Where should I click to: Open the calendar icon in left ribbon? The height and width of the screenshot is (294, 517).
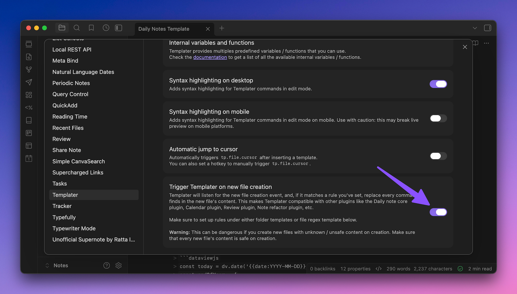tap(29, 158)
